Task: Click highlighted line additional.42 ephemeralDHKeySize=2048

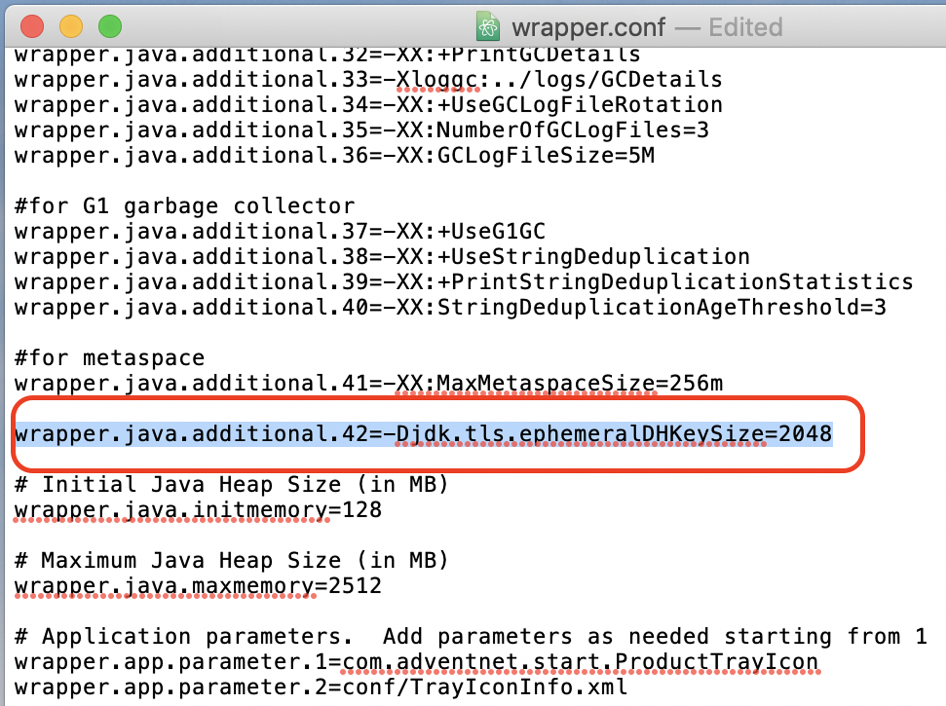Action: click(x=423, y=434)
